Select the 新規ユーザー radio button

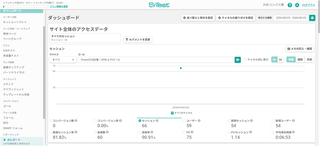(x=274, y=120)
